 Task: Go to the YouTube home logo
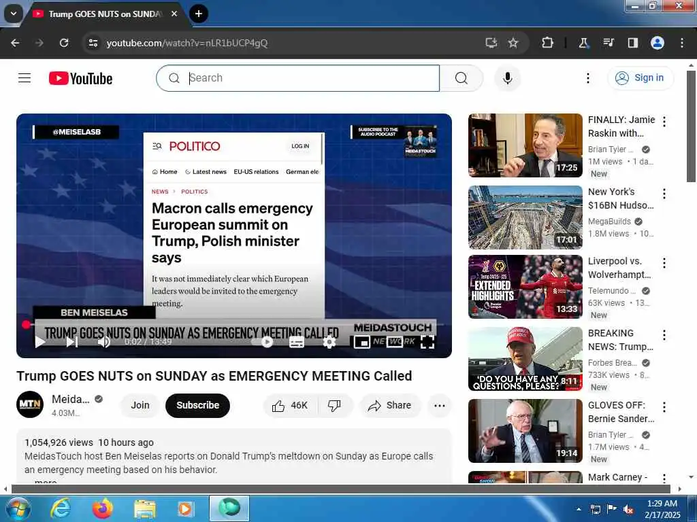[80, 79]
